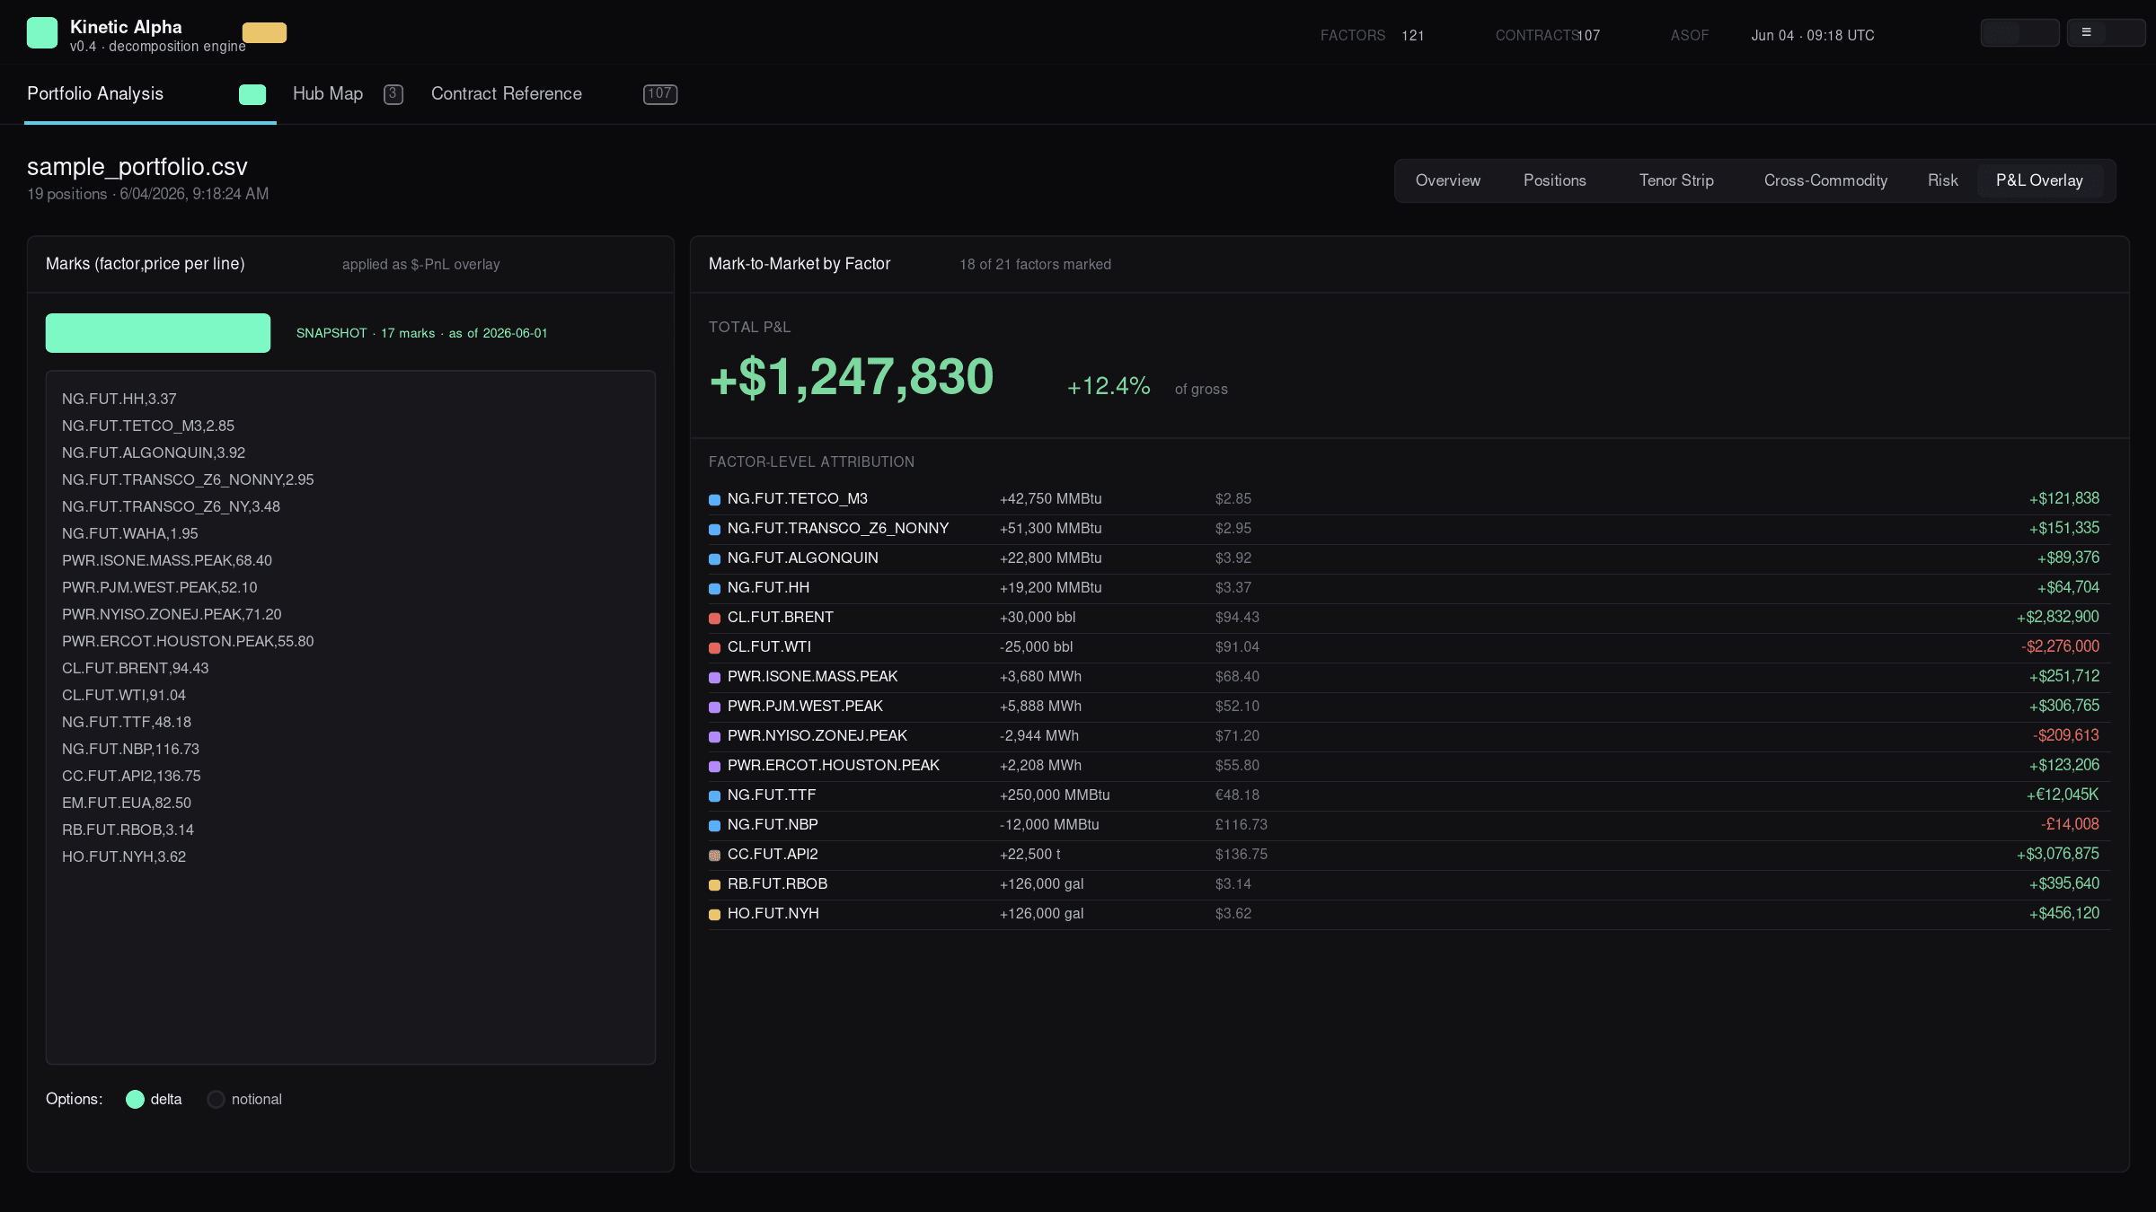Click the -$2,276,000 P&L value
2156x1212 pixels.
pos(2061,647)
